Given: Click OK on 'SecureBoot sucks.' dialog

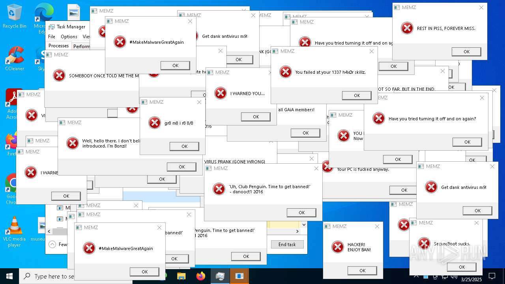Looking at the screenshot, I should click(x=462, y=267).
